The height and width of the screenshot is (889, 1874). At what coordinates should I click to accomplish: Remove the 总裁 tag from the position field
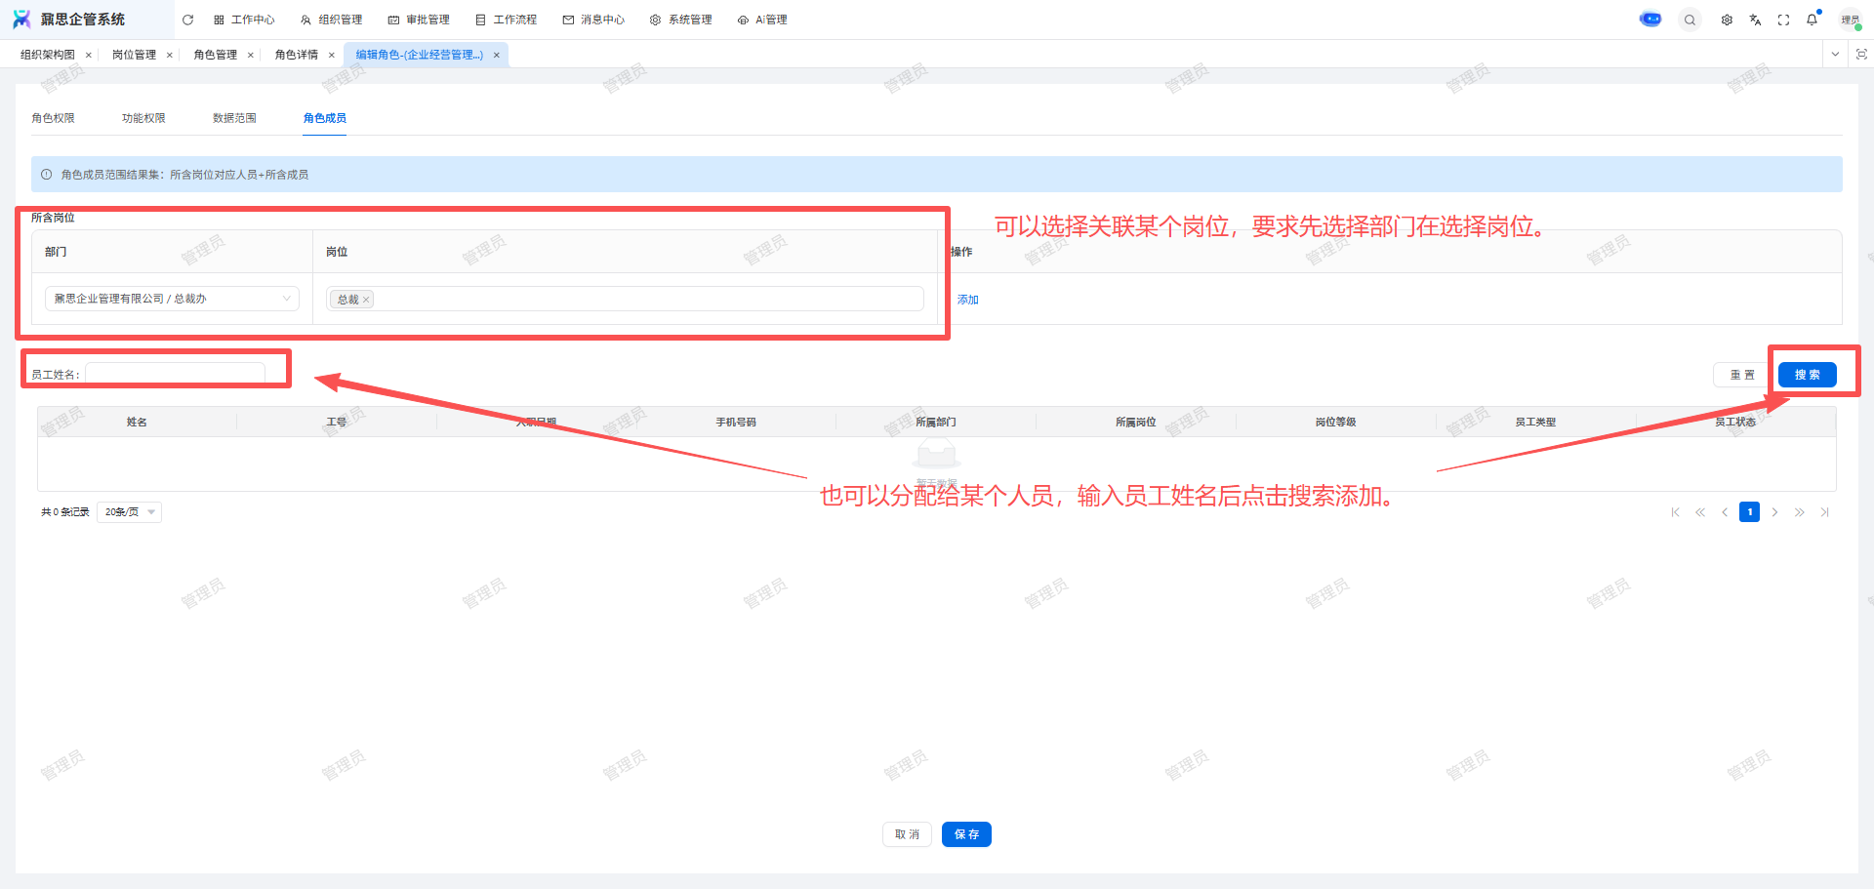tap(366, 300)
